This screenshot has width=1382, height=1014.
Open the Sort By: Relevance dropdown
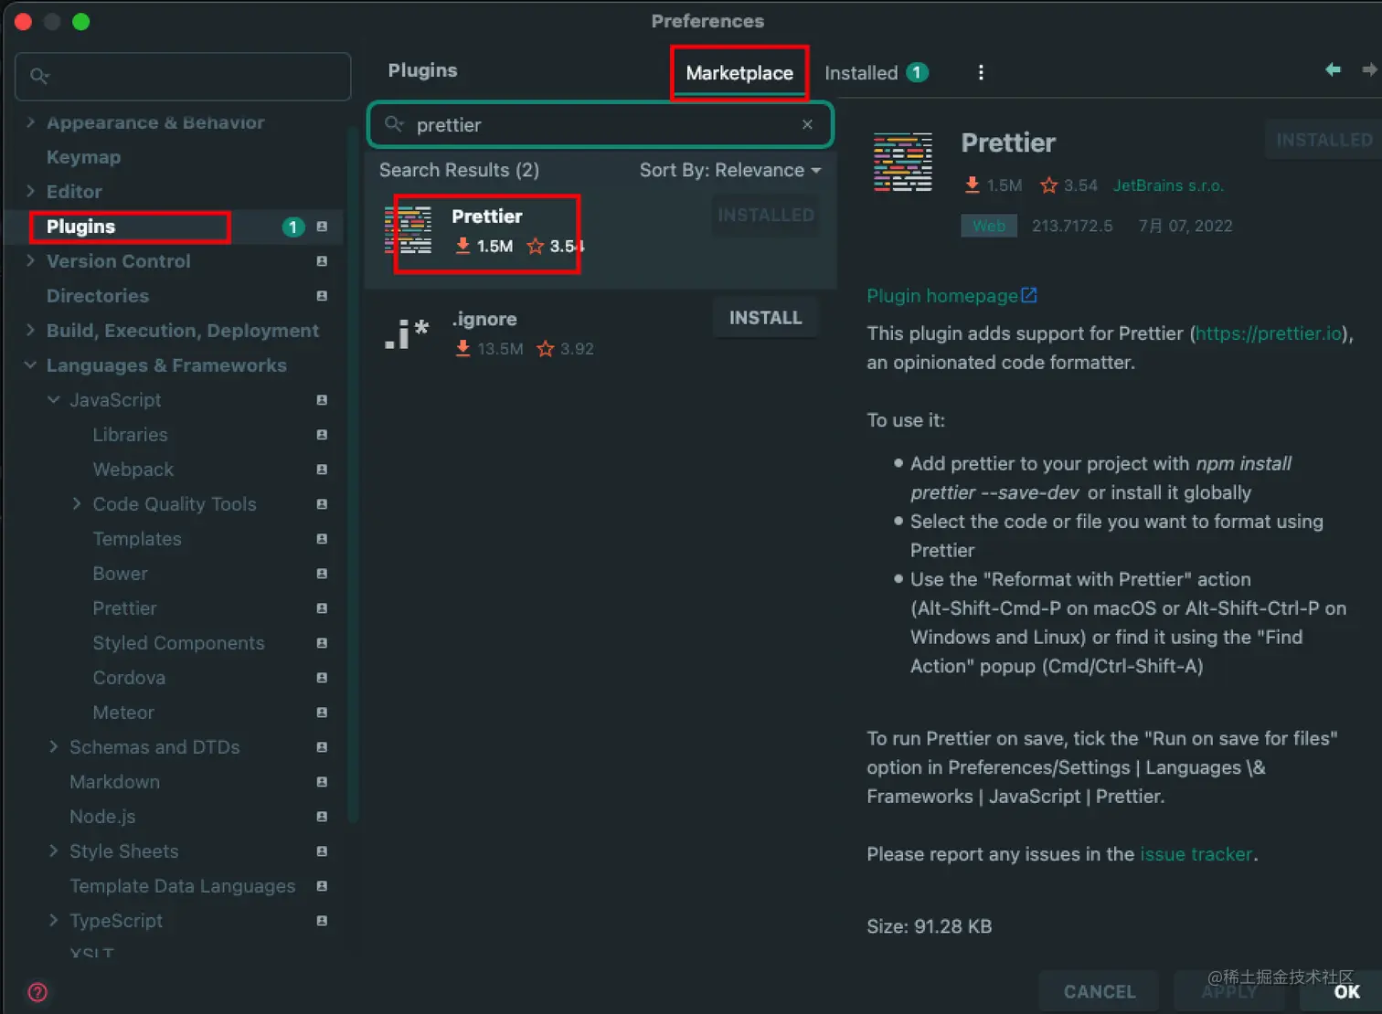click(x=729, y=170)
